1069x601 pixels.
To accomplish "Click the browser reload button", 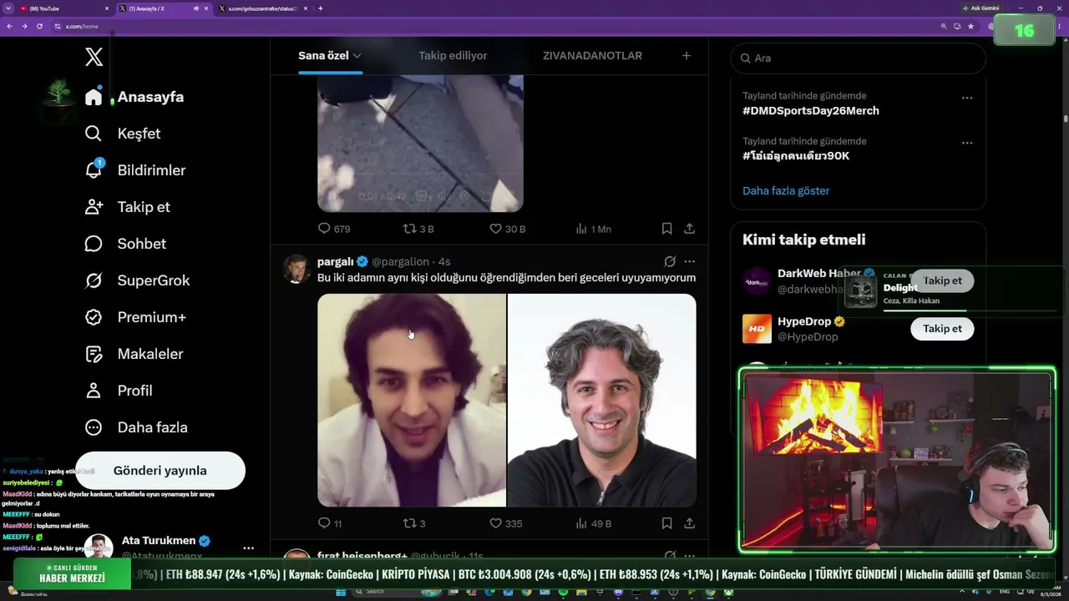I will 39,26.
